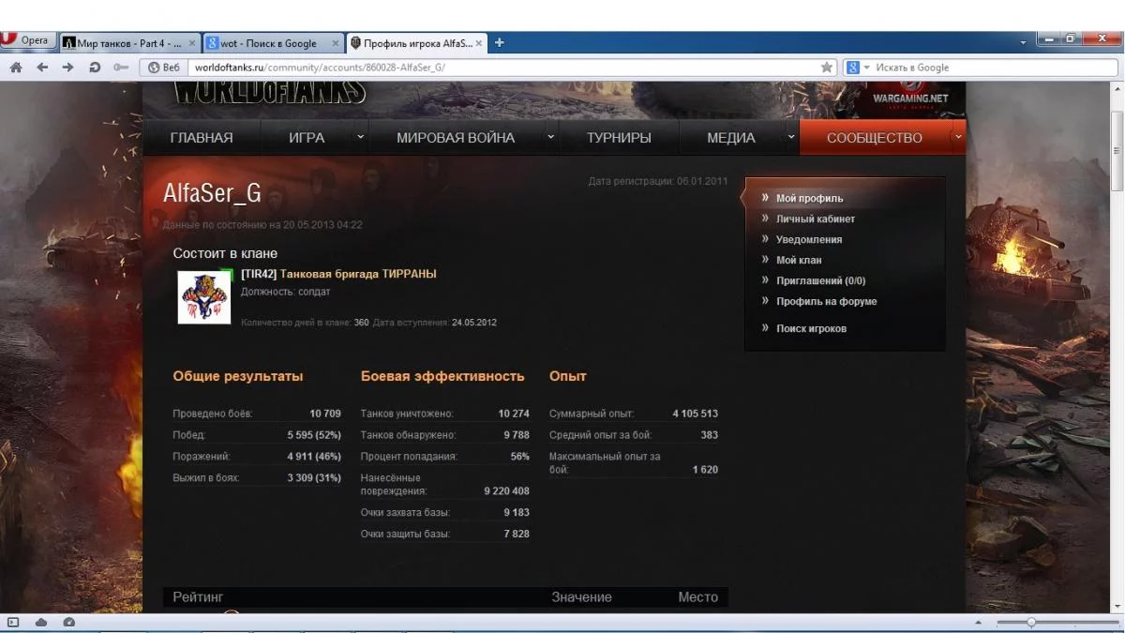Screen dimensions: 1125x633
Task: Expand the ИГРА menu dropdown arrow
Action: [x=360, y=137]
